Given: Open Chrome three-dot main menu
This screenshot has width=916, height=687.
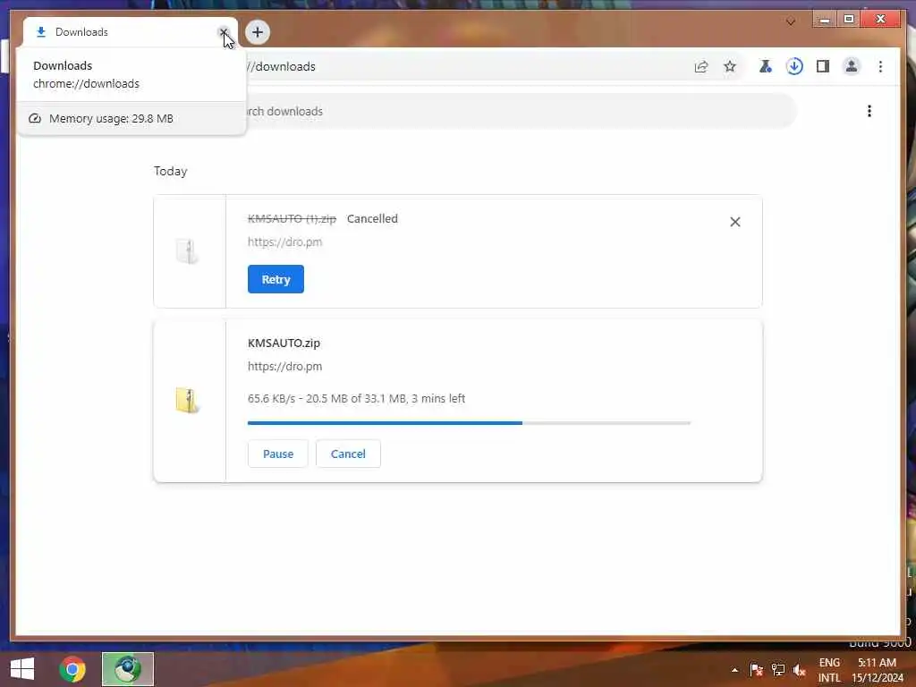Looking at the screenshot, I should (x=880, y=66).
